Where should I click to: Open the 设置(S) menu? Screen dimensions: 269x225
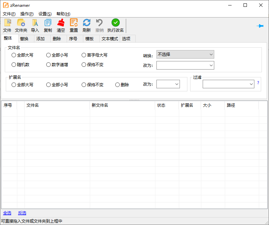(x=45, y=14)
